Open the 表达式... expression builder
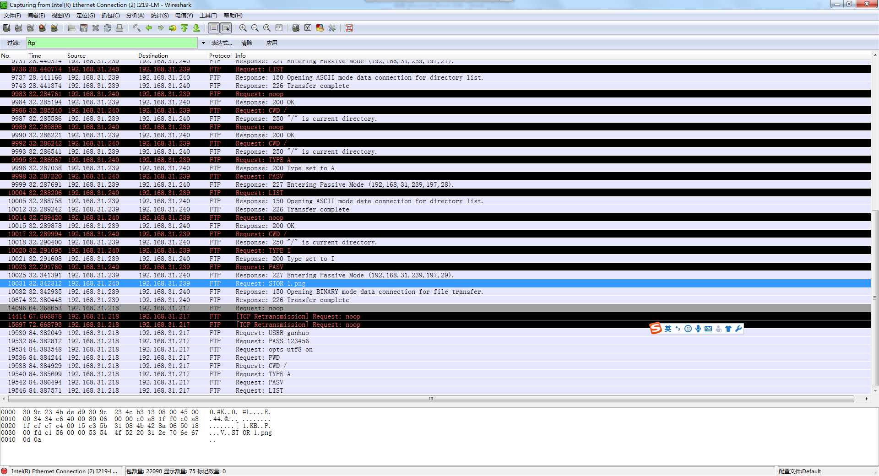The image size is (879, 476). coord(222,43)
